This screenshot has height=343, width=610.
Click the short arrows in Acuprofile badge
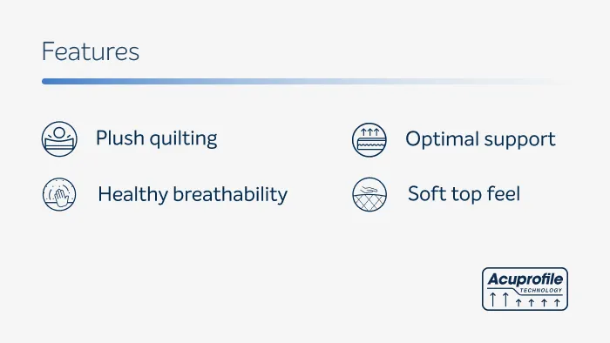tap(538, 303)
